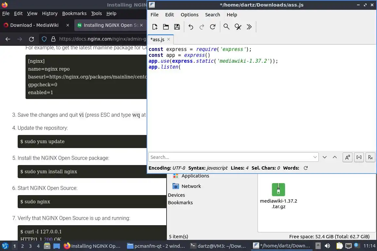The image size is (377, 251).
Task: Jump to next search match (down arrow)
Action: pyautogui.click(x=325, y=157)
